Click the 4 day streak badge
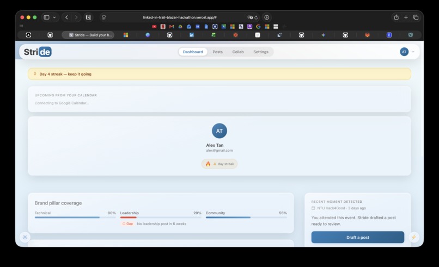Screen dimensions: 439x267 (x=219, y=164)
